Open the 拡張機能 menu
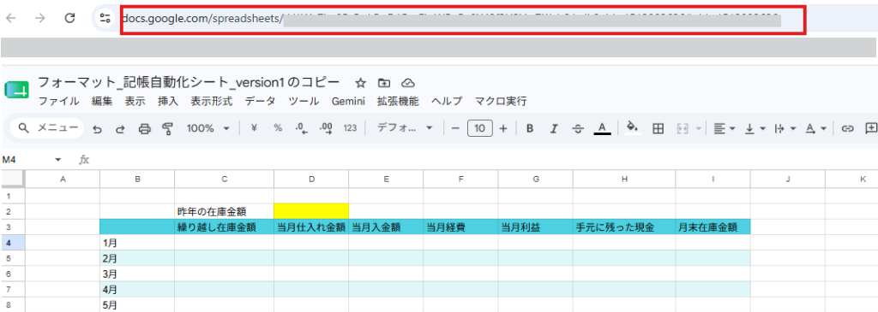 pos(398,102)
